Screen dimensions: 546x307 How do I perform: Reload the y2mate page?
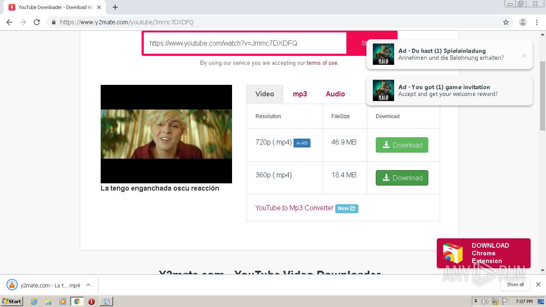click(x=37, y=22)
